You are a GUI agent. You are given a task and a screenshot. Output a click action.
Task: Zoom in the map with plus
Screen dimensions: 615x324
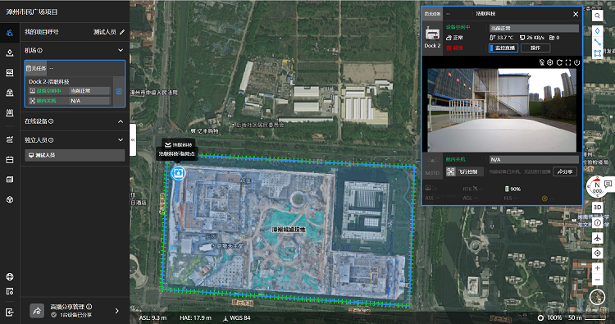pos(597,268)
